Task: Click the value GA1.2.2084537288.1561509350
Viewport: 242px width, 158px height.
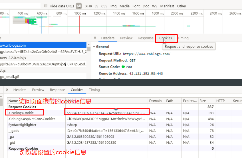Action: (x=91, y=142)
